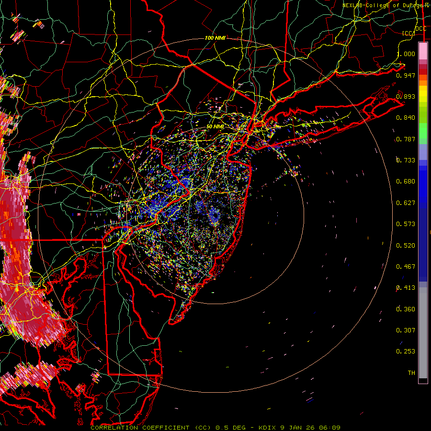The height and width of the screenshot is (431, 431).
Task: Click the TH label at the scale bottom
Action: [411, 373]
